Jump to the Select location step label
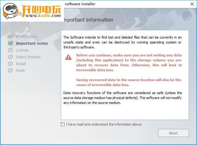197x145 pixels. (28, 57)
